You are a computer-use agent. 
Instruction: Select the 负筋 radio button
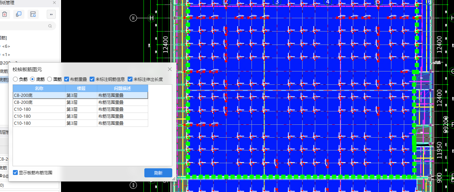click(15, 79)
